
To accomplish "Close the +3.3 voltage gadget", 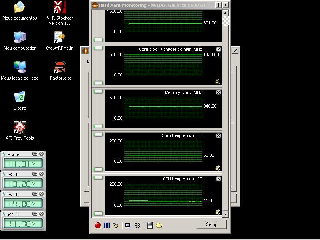I will (42, 174).
